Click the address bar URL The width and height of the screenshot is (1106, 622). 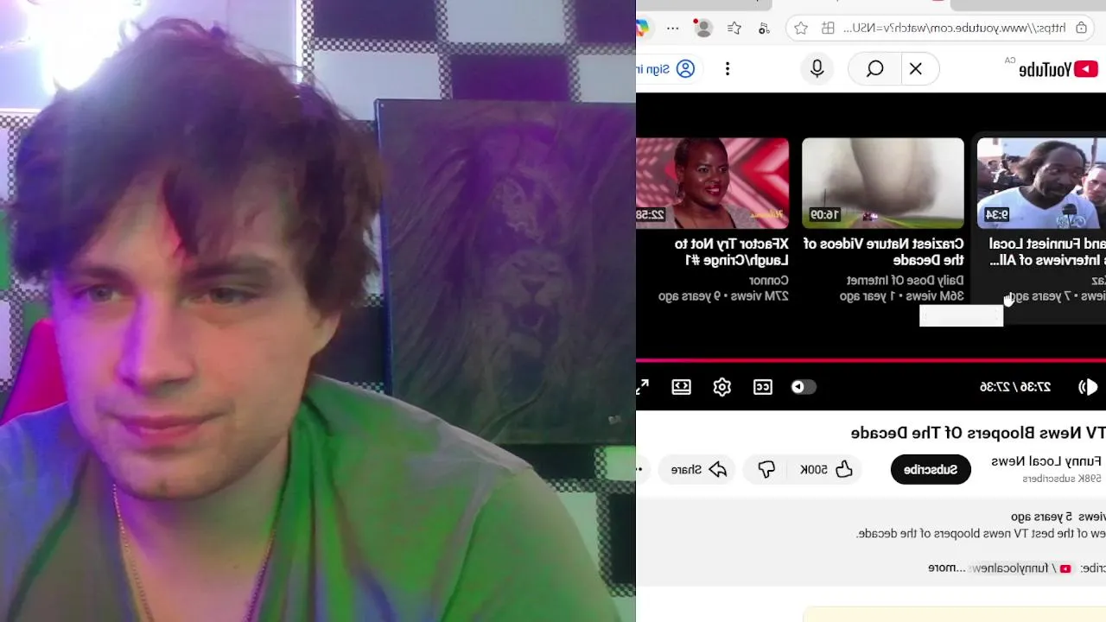coord(954,28)
